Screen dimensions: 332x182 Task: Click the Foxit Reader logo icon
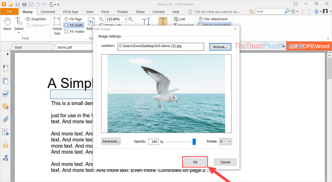[x=4, y=4]
